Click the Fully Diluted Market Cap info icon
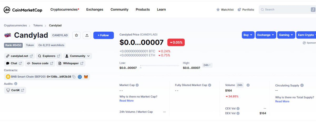 click(x=210, y=85)
